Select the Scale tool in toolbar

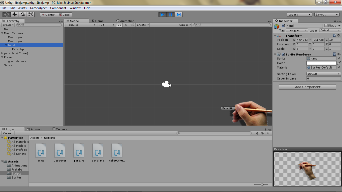tap(31, 14)
